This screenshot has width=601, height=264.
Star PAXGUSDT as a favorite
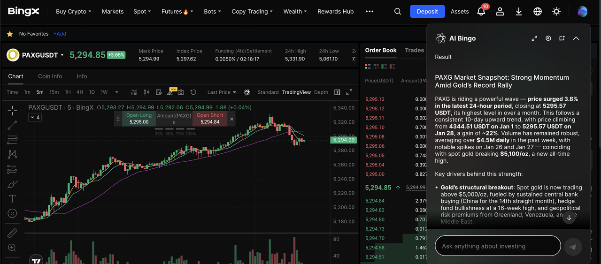9,34
